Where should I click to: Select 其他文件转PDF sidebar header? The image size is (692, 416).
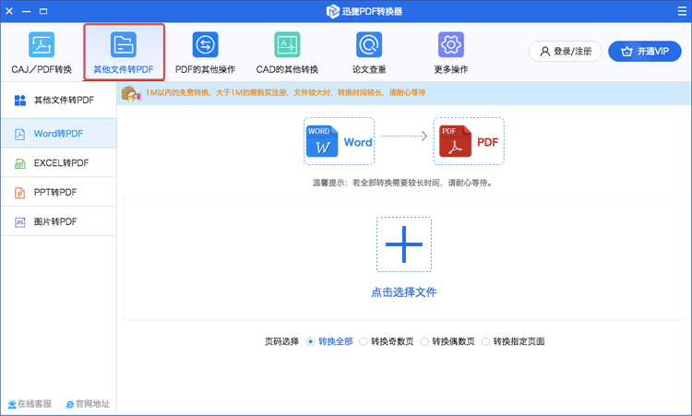pyautogui.click(x=59, y=101)
